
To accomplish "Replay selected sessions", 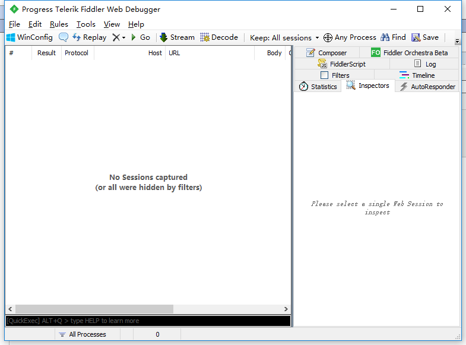I will pos(89,37).
